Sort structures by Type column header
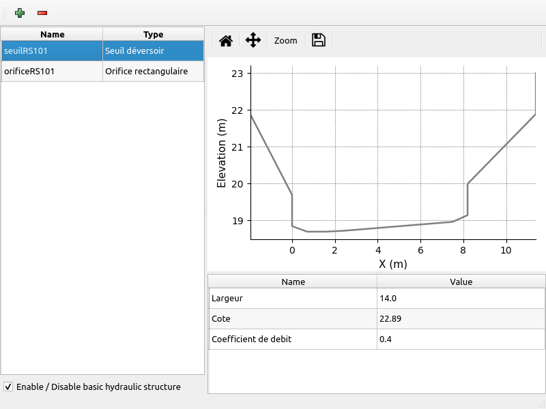 pyautogui.click(x=153, y=34)
